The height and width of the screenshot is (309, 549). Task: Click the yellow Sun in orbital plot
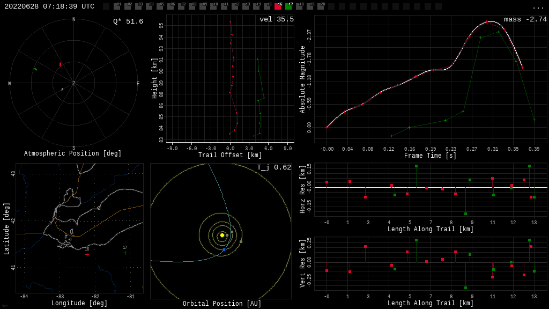222,235
